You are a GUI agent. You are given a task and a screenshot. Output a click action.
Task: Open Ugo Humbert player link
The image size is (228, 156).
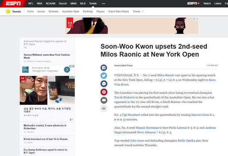131,115
